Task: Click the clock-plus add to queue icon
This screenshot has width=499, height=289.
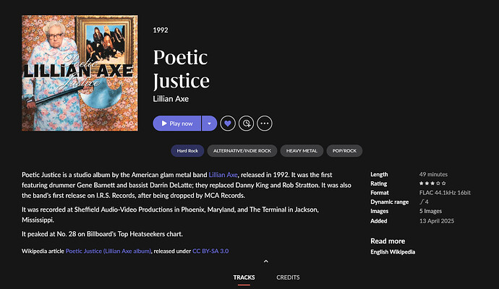Action: [x=247, y=124]
